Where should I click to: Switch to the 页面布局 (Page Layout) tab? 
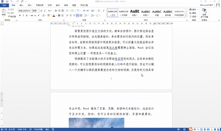click(x=39, y=5)
